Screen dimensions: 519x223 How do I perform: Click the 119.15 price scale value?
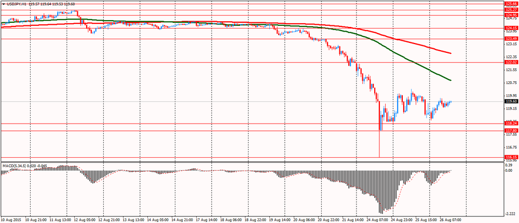[510, 108]
